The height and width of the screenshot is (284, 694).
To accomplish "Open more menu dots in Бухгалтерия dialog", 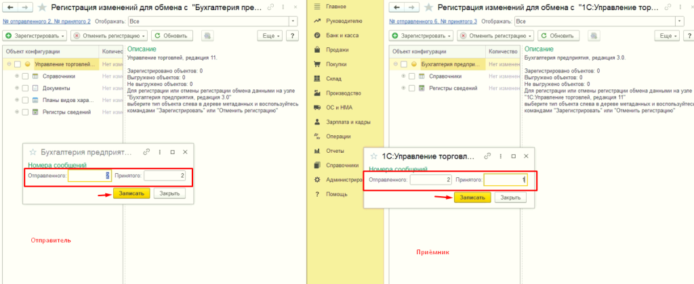I will coord(160,151).
